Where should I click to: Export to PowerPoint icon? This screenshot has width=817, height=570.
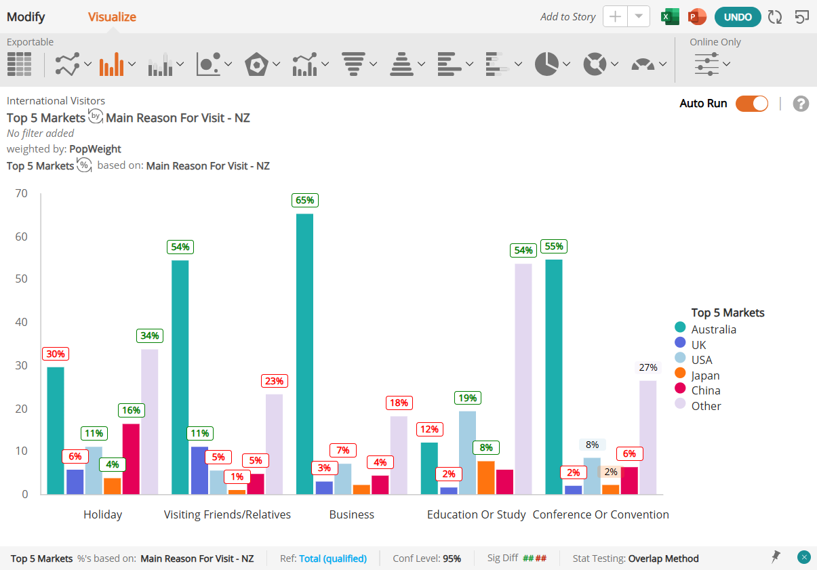click(697, 17)
